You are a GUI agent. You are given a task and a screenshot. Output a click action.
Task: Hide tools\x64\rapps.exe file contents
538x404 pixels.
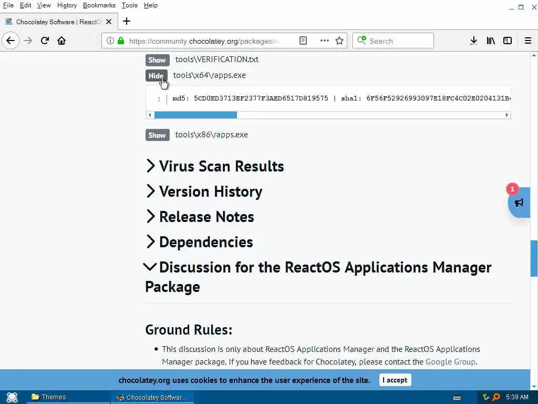(157, 76)
